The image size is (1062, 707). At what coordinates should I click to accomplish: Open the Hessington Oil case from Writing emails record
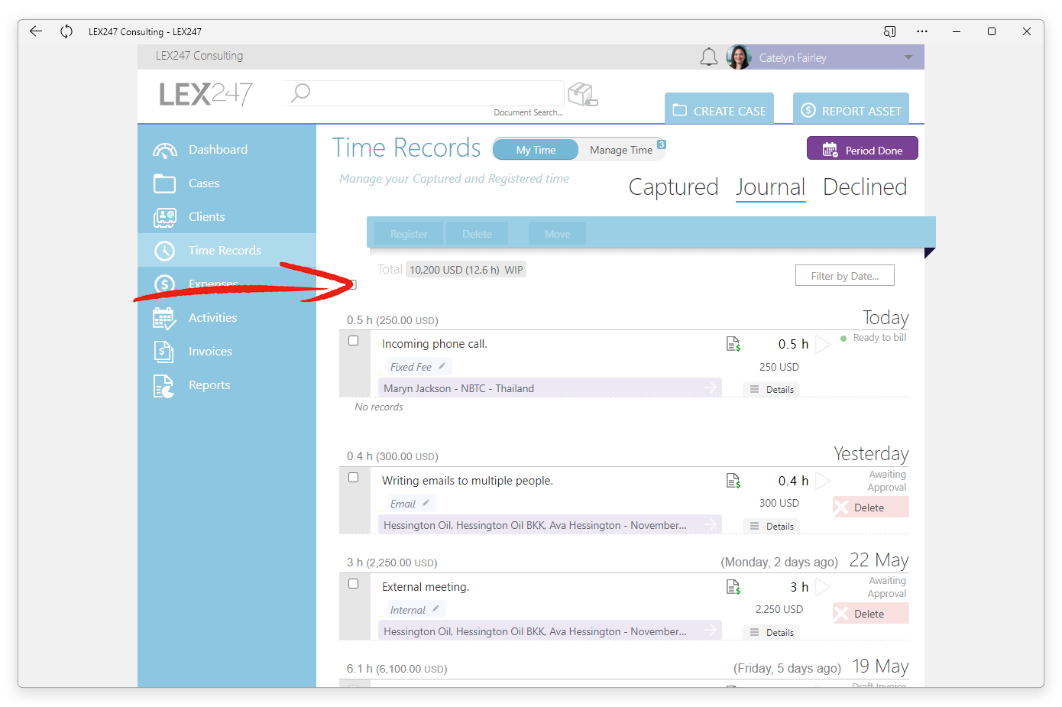pyautogui.click(x=550, y=525)
